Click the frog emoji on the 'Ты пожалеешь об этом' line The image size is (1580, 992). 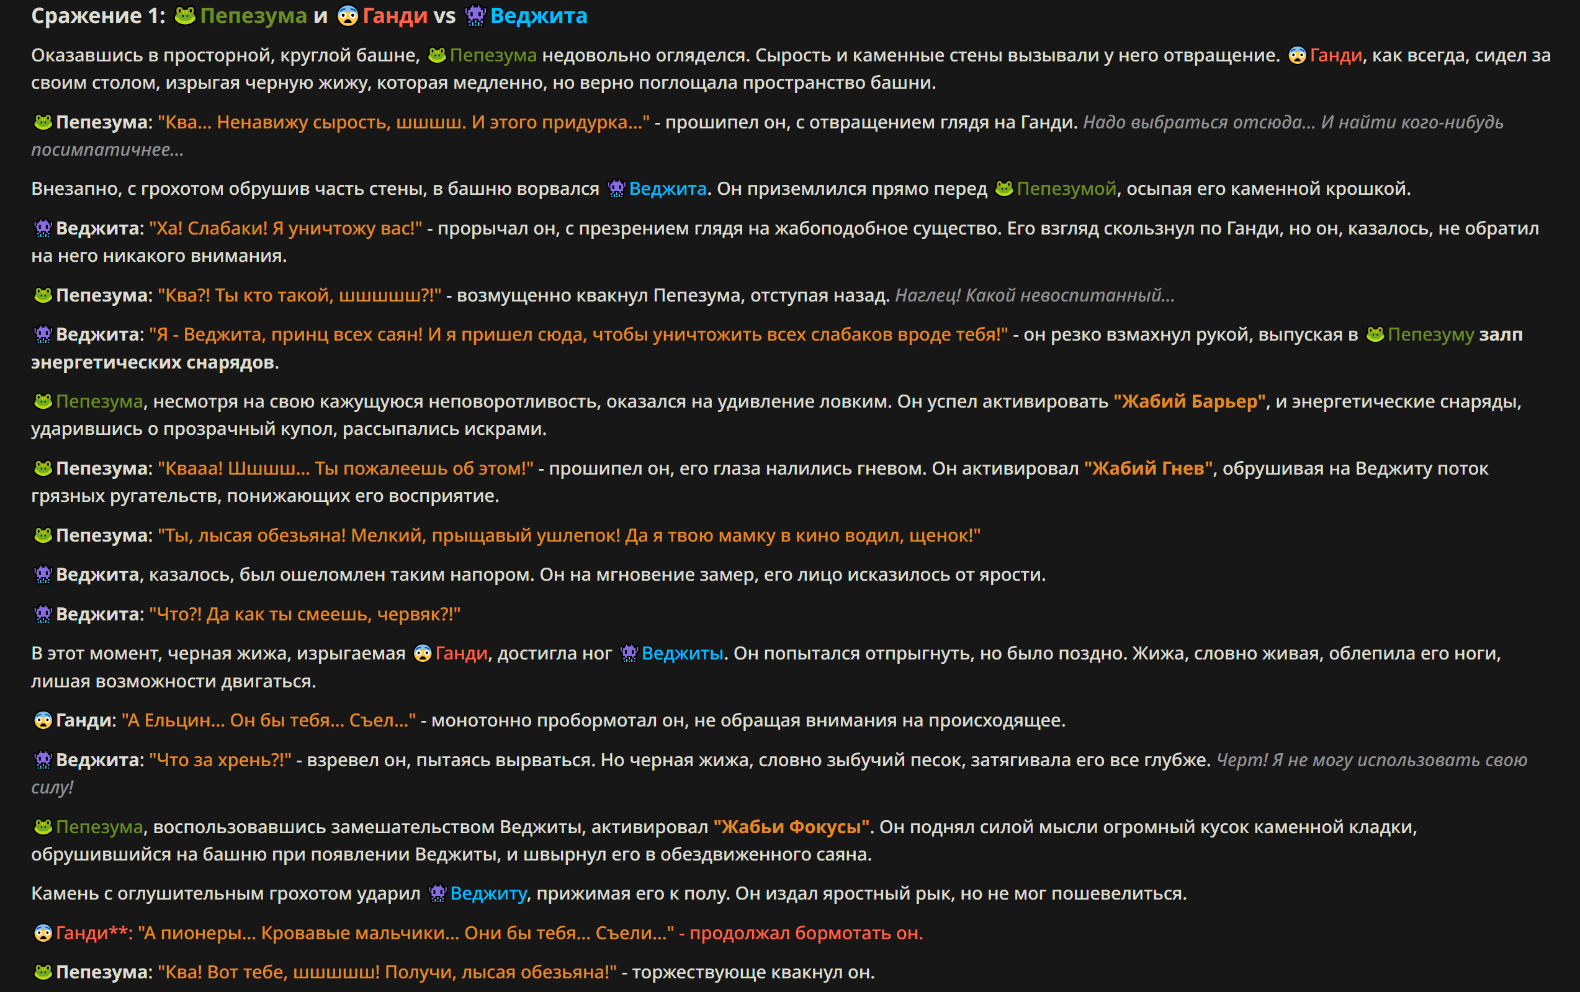click(43, 468)
